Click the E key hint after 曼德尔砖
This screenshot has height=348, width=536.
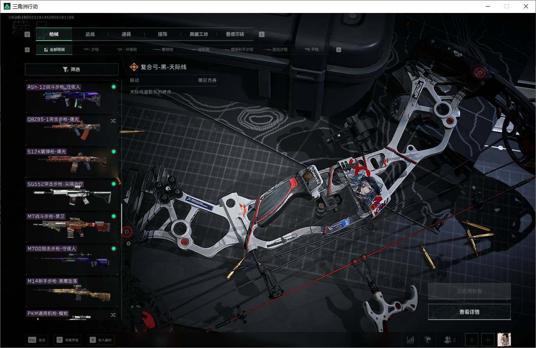(x=262, y=35)
